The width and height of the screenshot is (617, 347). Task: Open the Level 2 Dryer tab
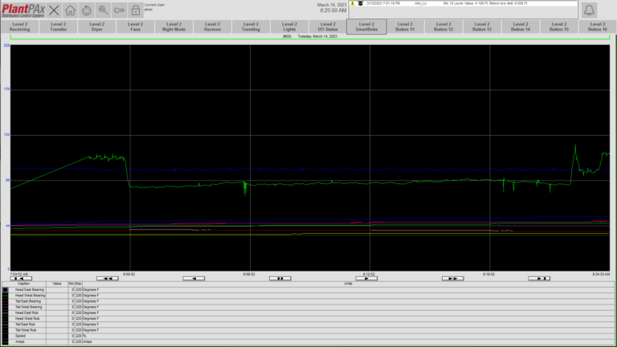click(x=96, y=27)
